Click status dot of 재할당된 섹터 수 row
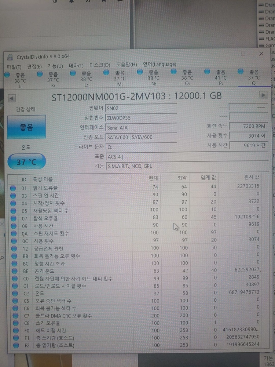The height and width of the screenshot is (367, 275). [x=13, y=211]
